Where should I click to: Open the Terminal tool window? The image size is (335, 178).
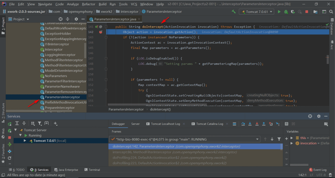[x=92, y=170]
